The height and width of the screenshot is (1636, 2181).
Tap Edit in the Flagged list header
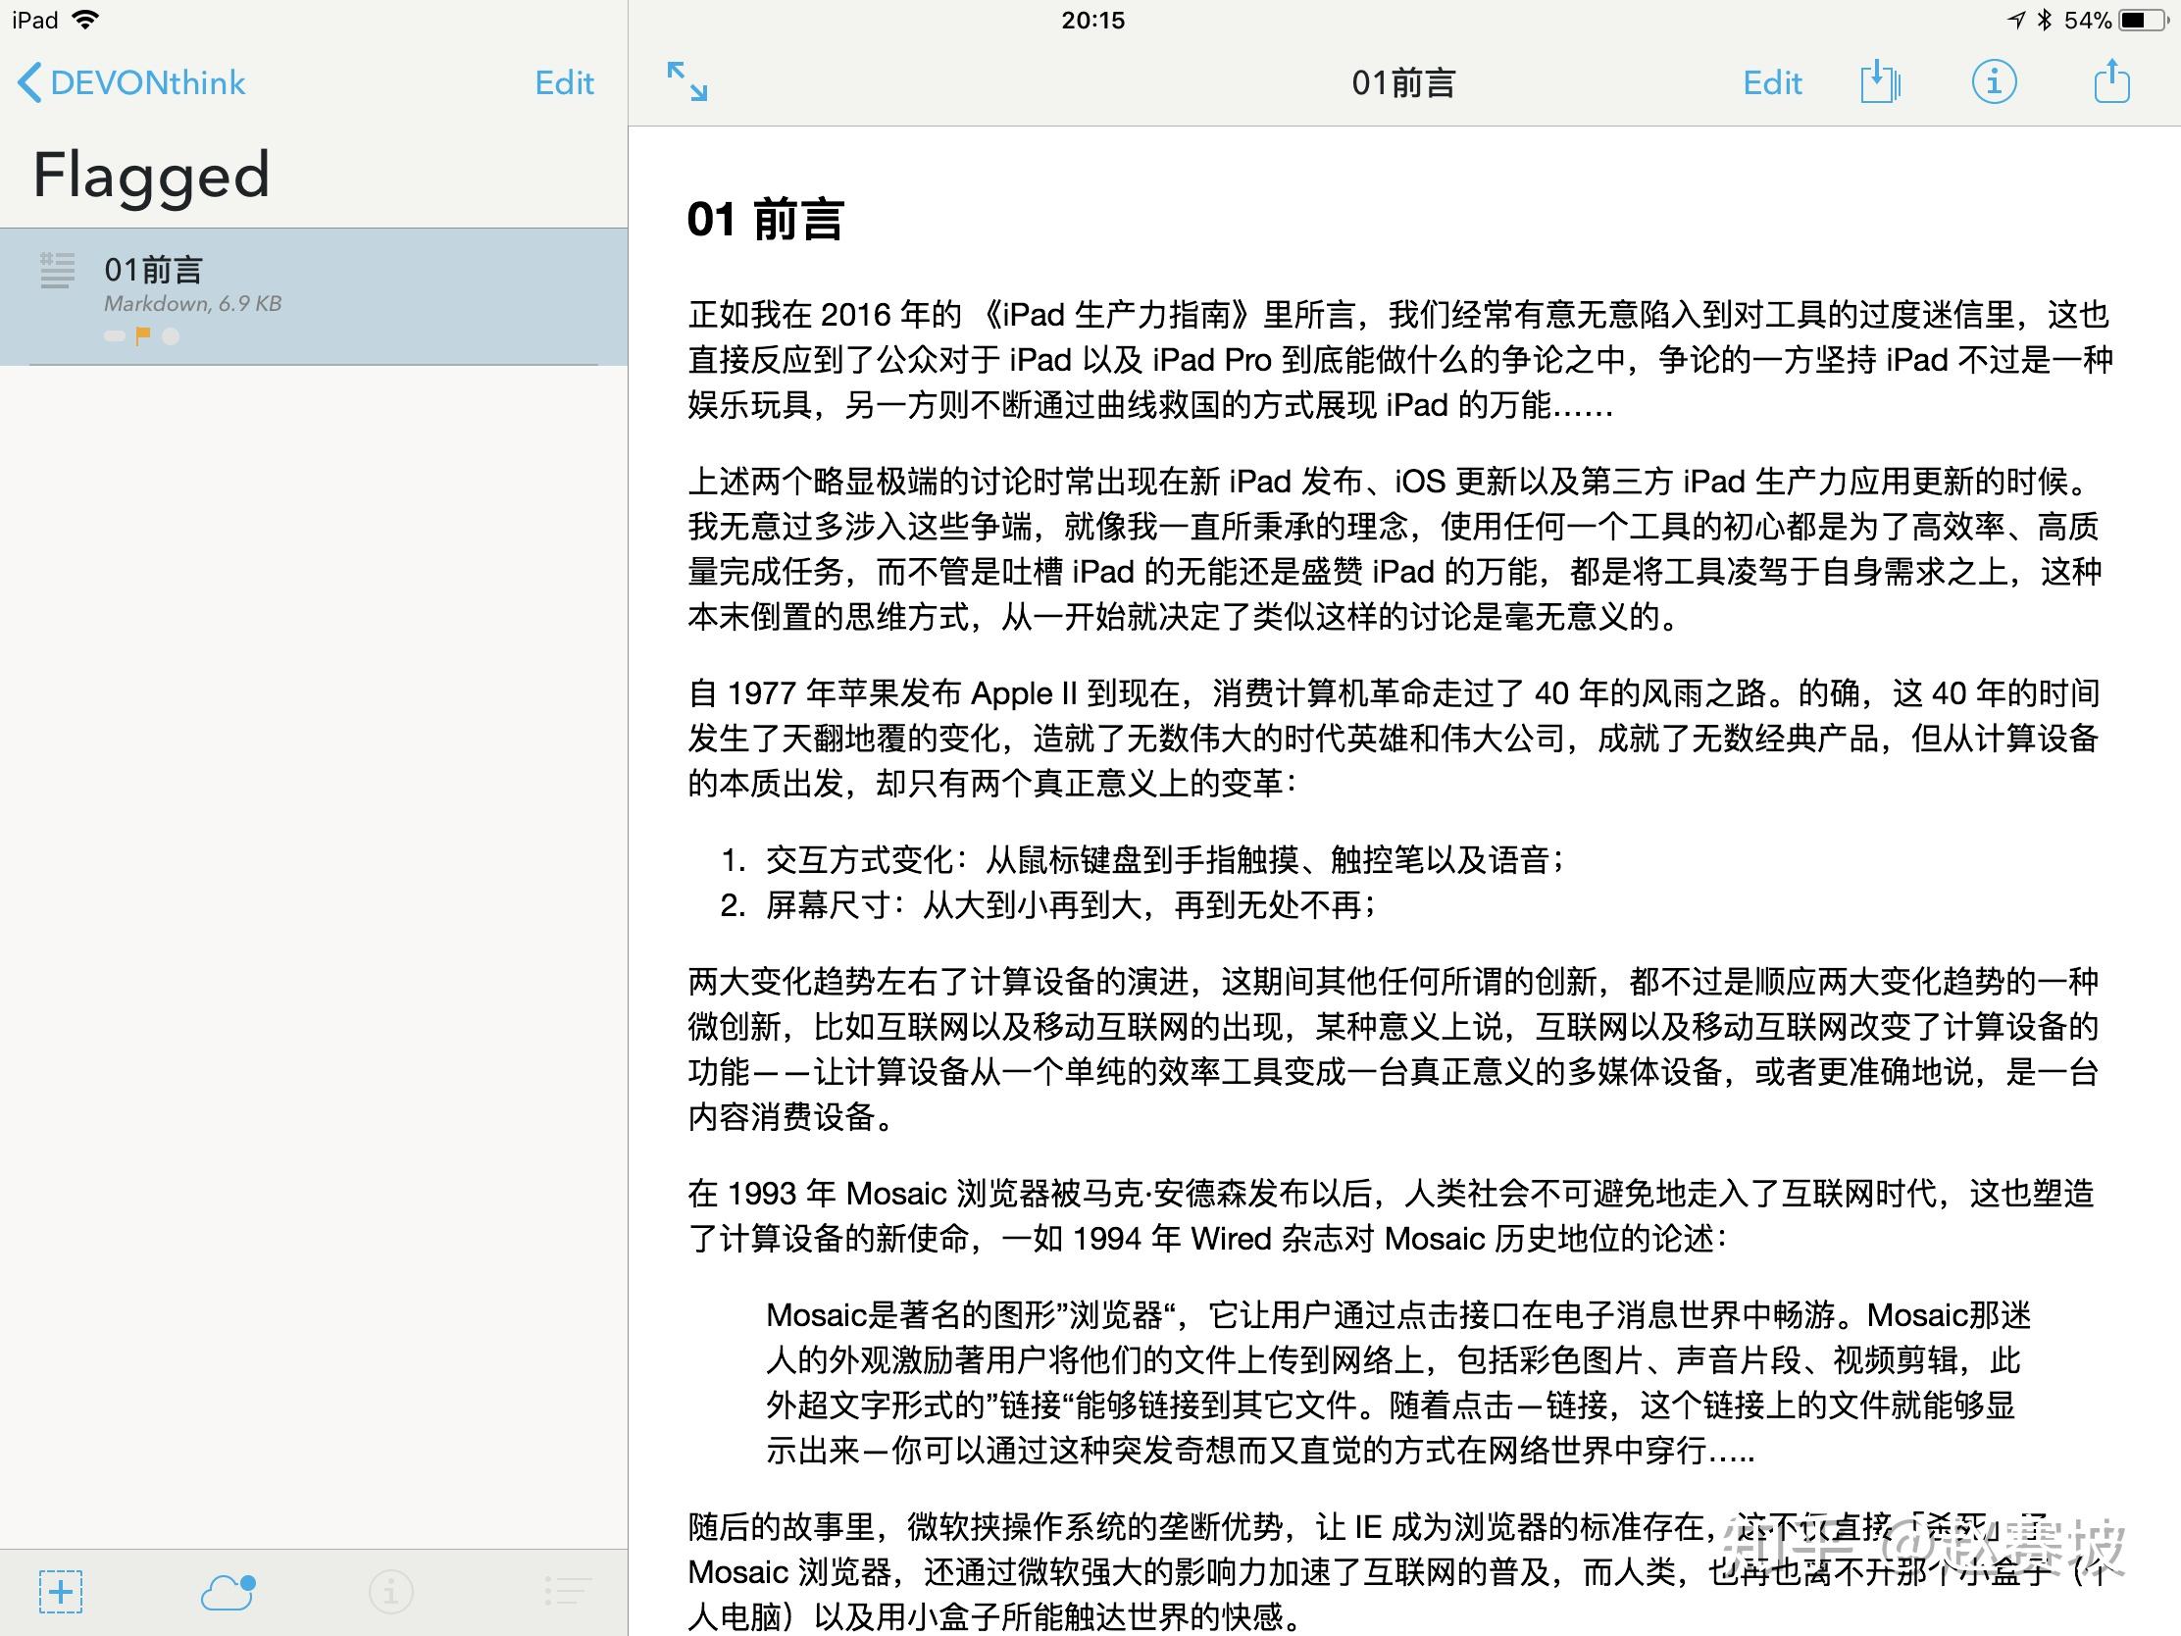point(564,82)
